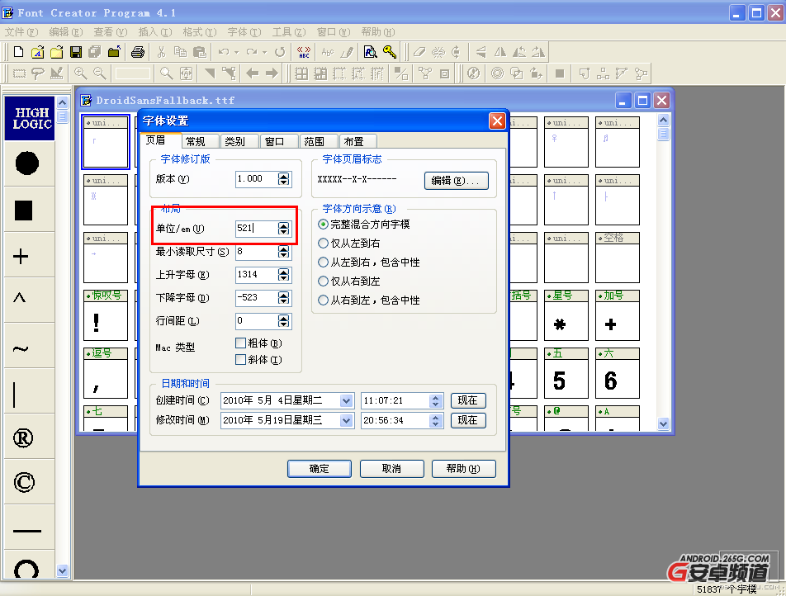Screen dimensions: 786x596
Task: Open the 工具 menu
Action: click(x=286, y=31)
